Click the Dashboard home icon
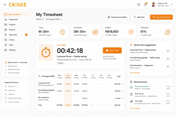The image size is (176, 117). coord(6,20)
